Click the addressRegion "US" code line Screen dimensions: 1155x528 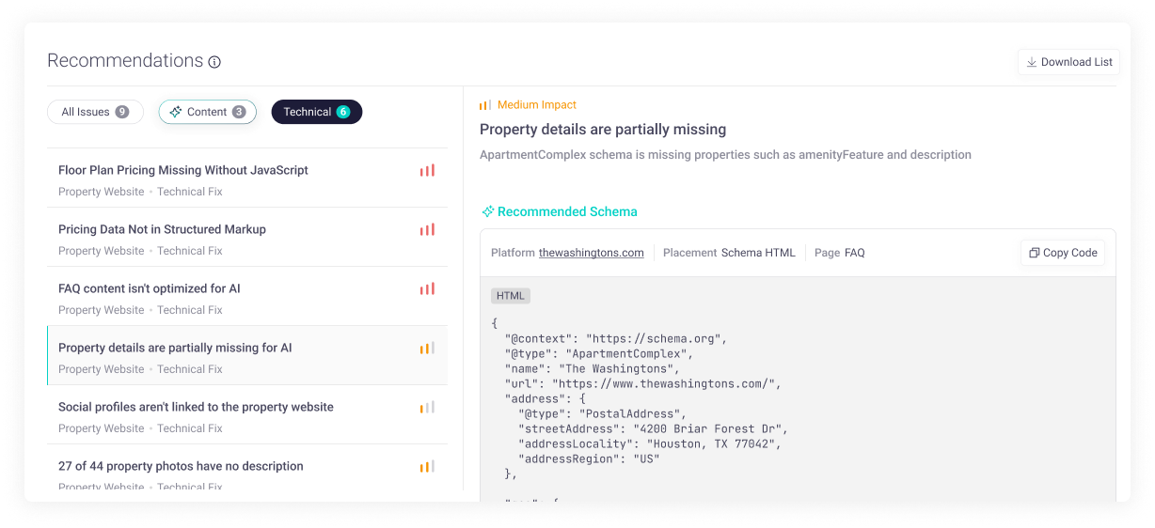click(589, 459)
